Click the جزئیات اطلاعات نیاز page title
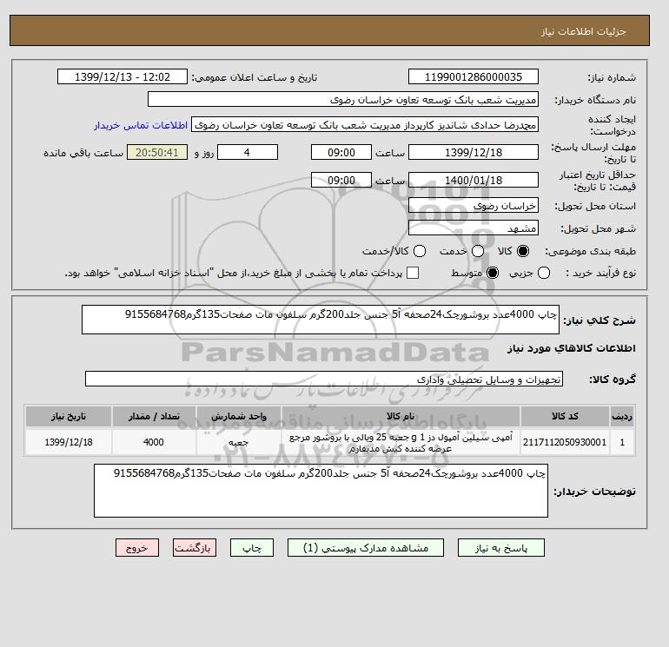 point(583,32)
